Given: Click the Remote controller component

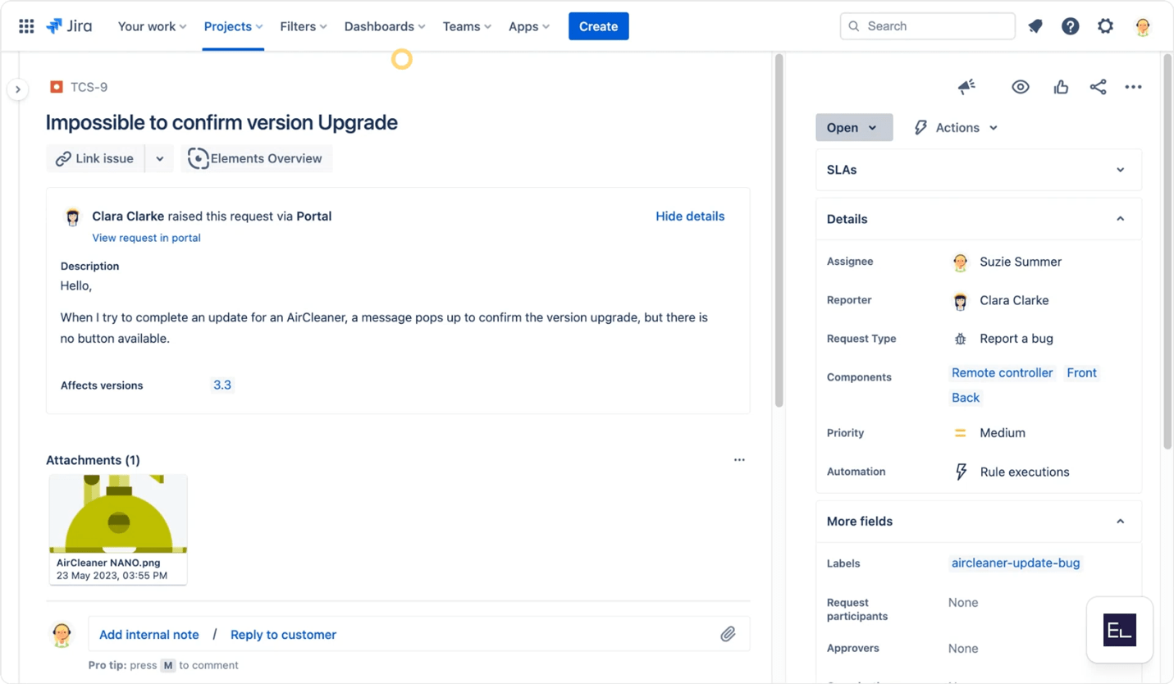Looking at the screenshot, I should pyautogui.click(x=1002, y=373).
